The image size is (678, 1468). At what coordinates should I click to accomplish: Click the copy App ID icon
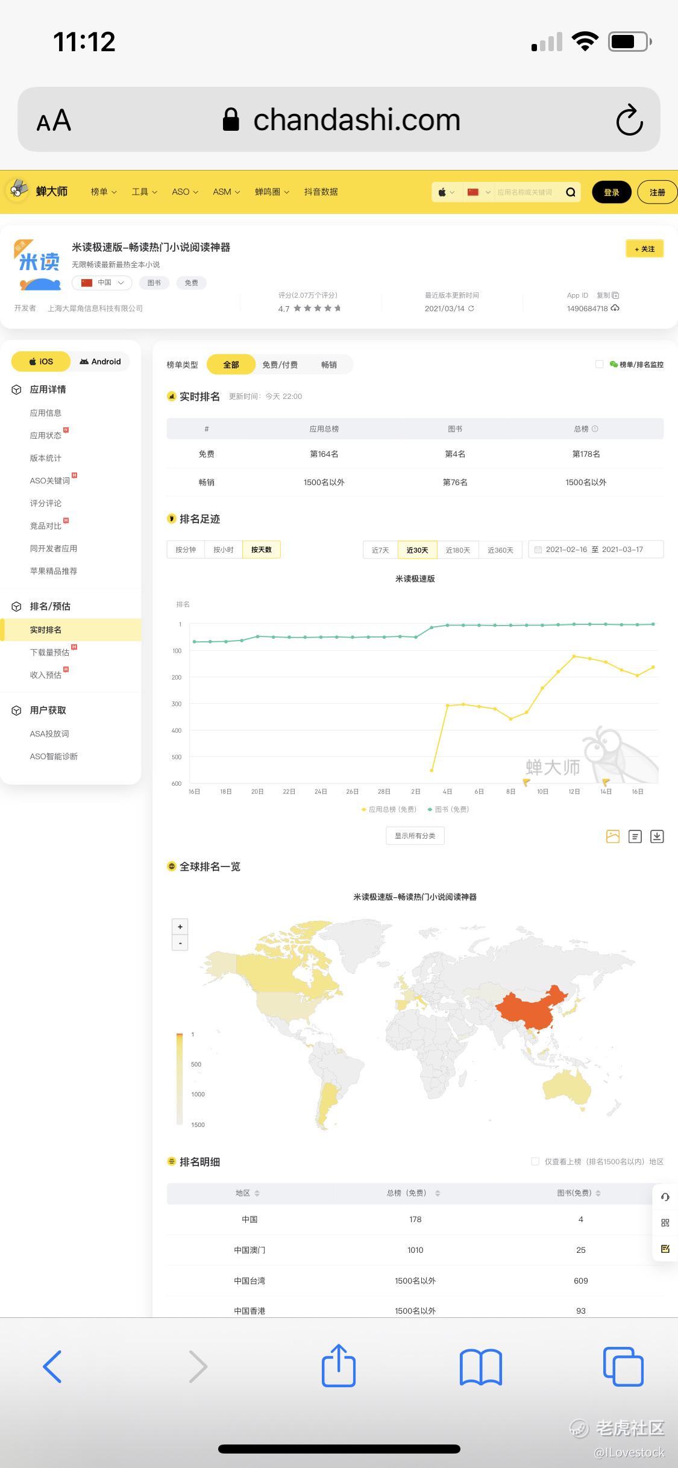click(x=615, y=295)
